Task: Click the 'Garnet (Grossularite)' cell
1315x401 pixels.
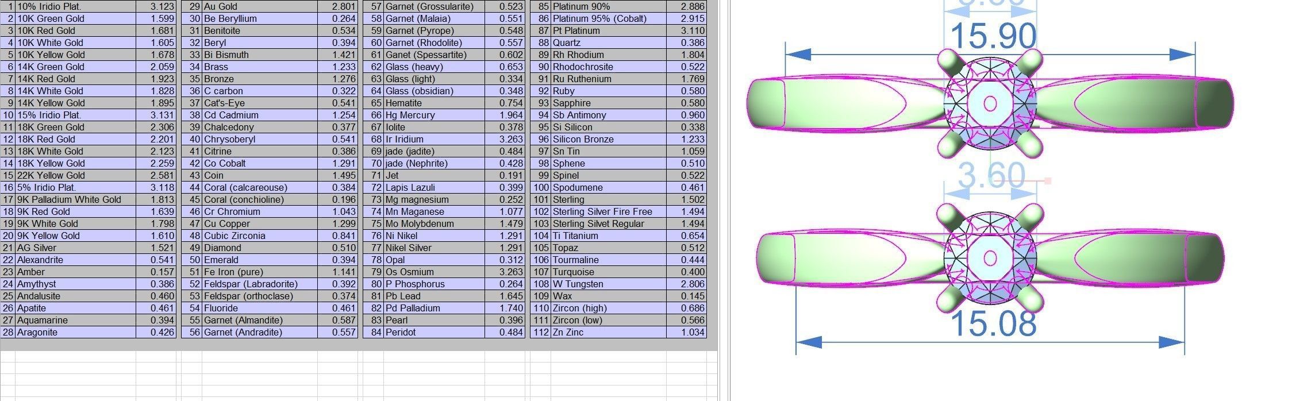Action: (435, 6)
